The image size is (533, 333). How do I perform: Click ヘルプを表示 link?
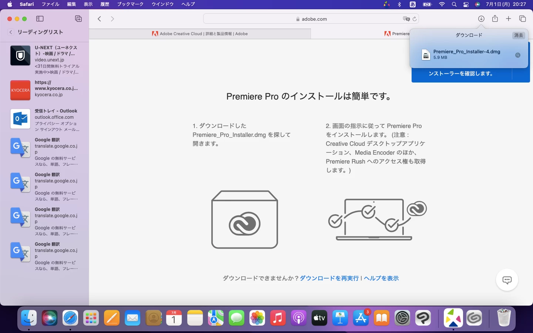(381, 278)
